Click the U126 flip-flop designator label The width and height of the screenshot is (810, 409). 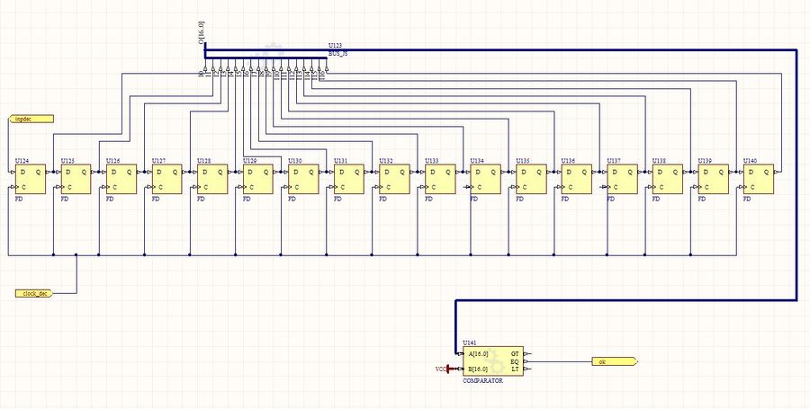pyautogui.click(x=113, y=161)
